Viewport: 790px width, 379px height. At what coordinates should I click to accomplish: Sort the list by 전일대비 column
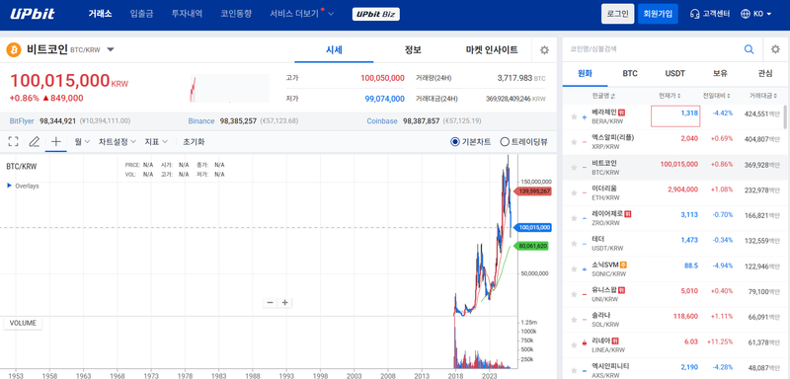point(718,96)
